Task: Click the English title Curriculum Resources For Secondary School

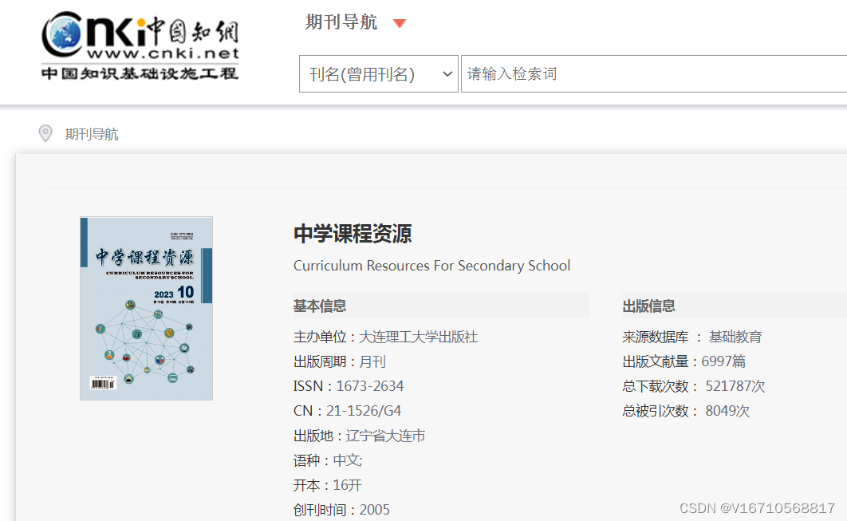Action: 431,266
